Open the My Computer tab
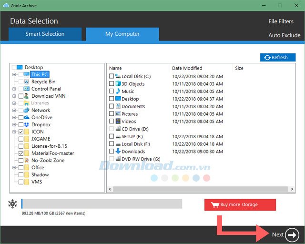Image resolution: width=305 pixels, height=244 pixels. click(122, 34)
